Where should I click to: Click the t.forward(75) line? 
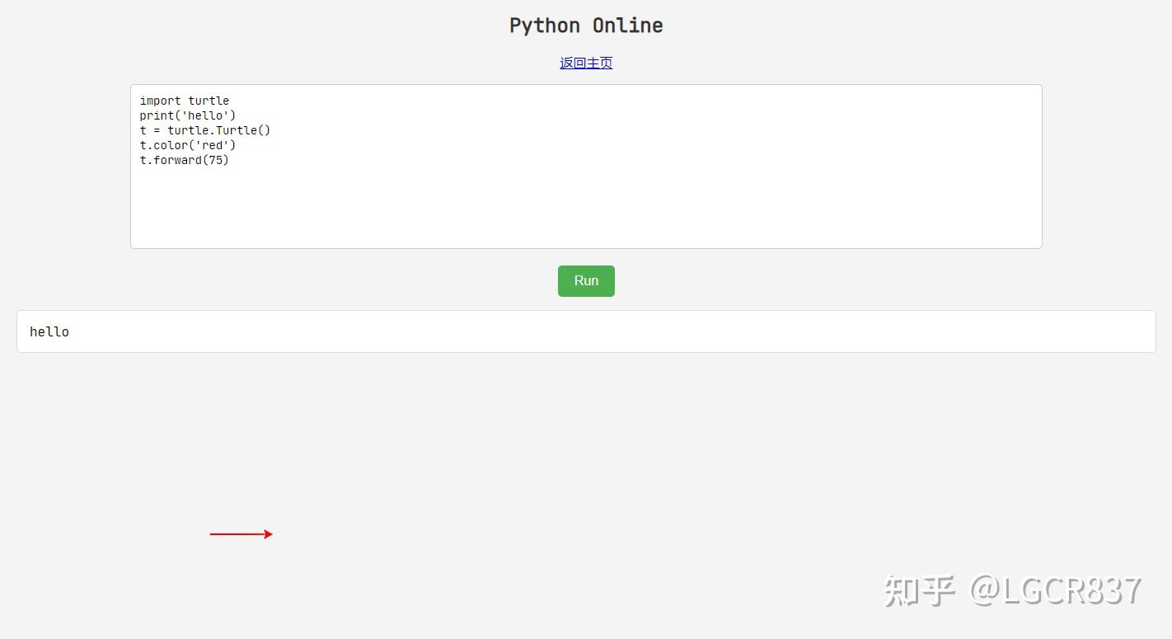tap(184, 160)
